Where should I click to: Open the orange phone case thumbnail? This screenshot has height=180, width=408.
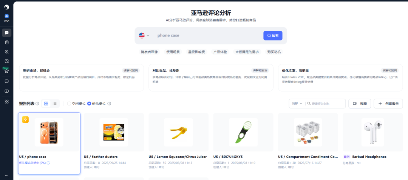coord(49,132)
